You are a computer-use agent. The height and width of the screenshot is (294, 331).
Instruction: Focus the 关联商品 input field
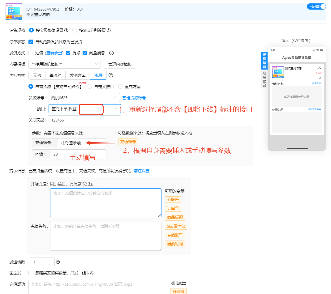click(84, 120)
